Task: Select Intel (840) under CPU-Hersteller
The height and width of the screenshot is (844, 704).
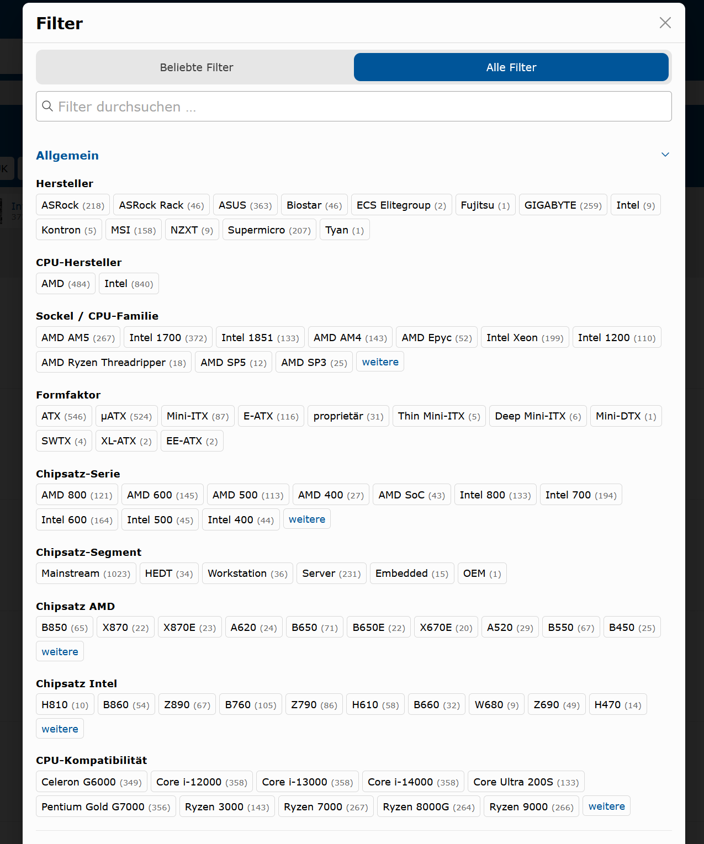Action: pyautogui.click(x=129, y=283)
